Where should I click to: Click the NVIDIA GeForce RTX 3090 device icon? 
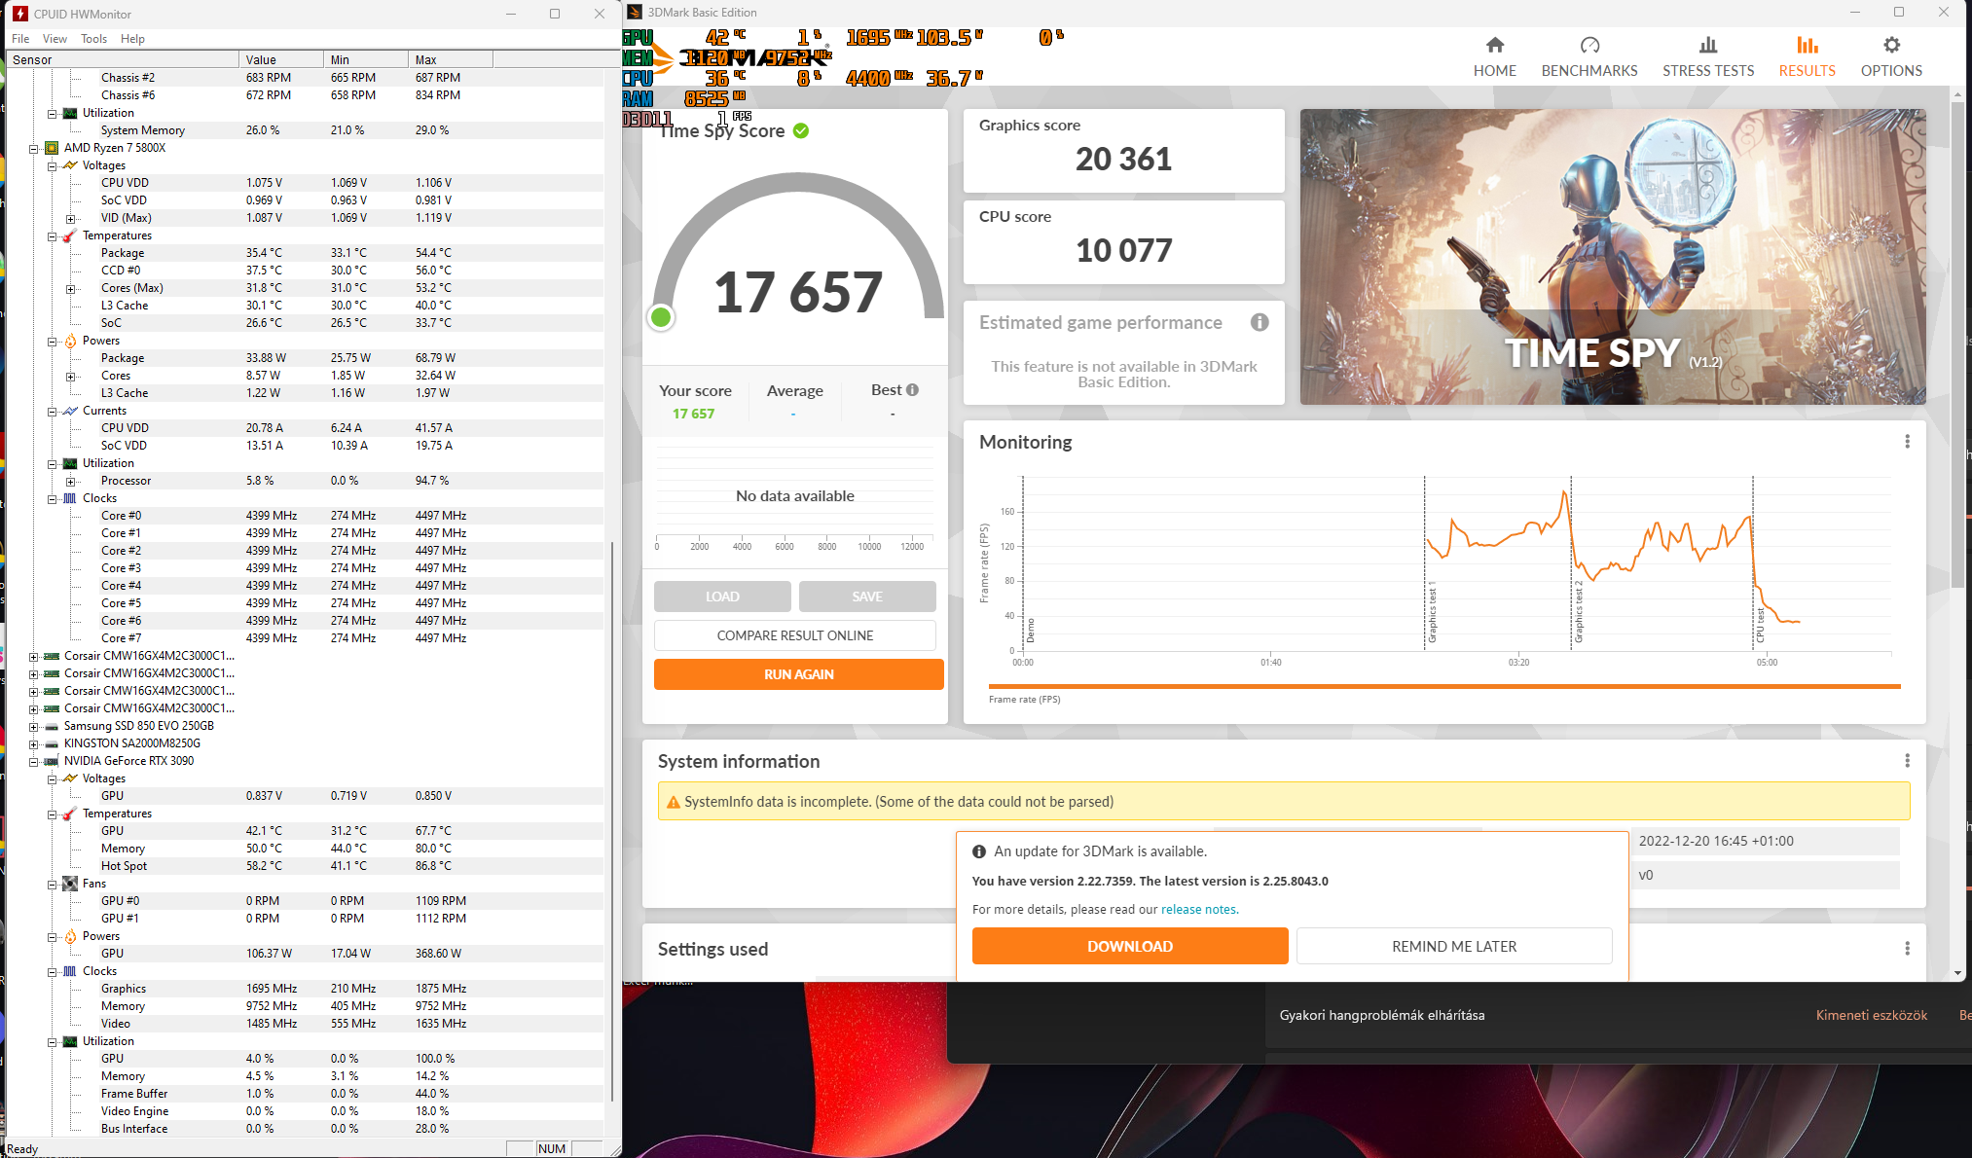coord(52,761)
